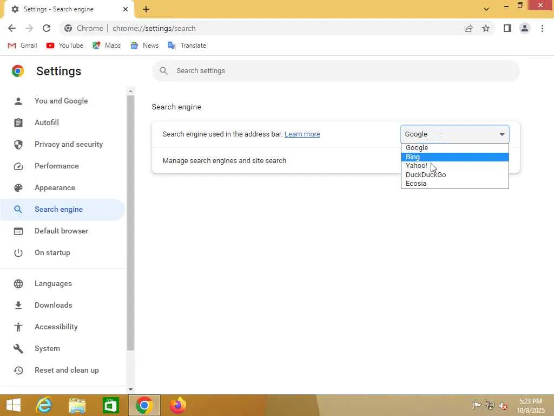Open the YouTube bookmark
554x416 pixels.
[65, 45]
